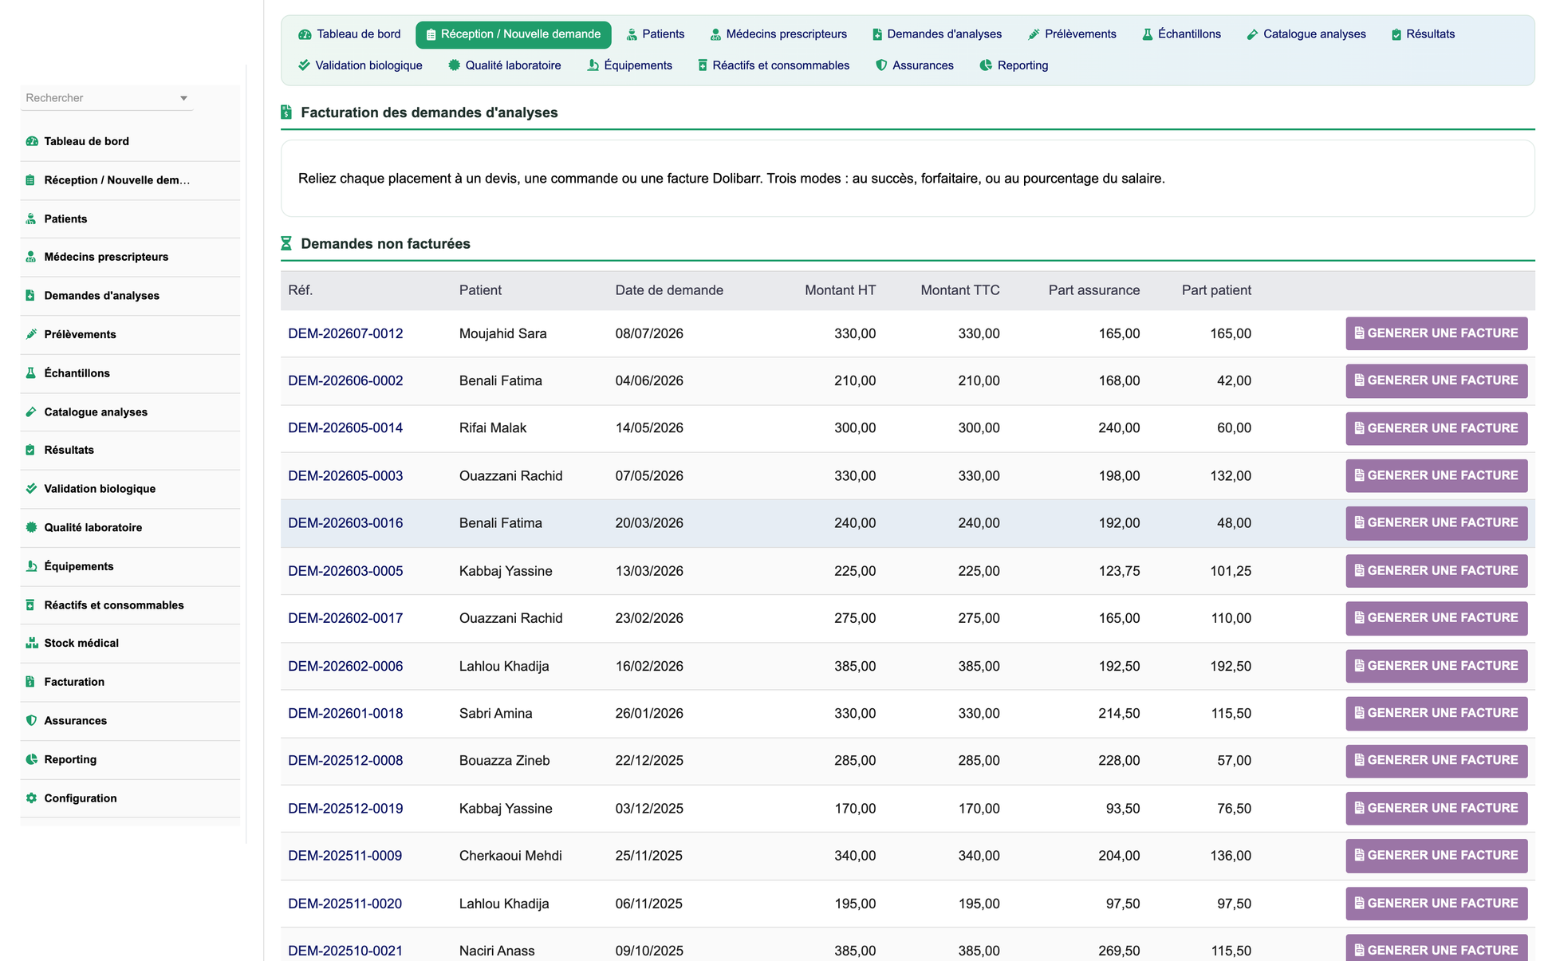Generate invoice for DEM-202605-0014
This screenshot has width=1552, height=961.
click(x=1436, y=428)
